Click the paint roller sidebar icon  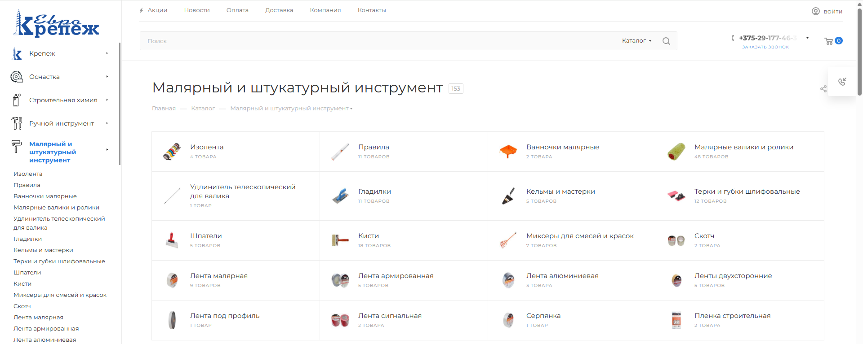(17, 147)
